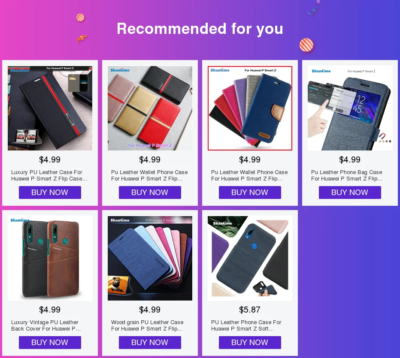Screen dimensions: 400x358
Task: Open the Luxury PU Leather Case title link
Action: [x=49, y=175]
